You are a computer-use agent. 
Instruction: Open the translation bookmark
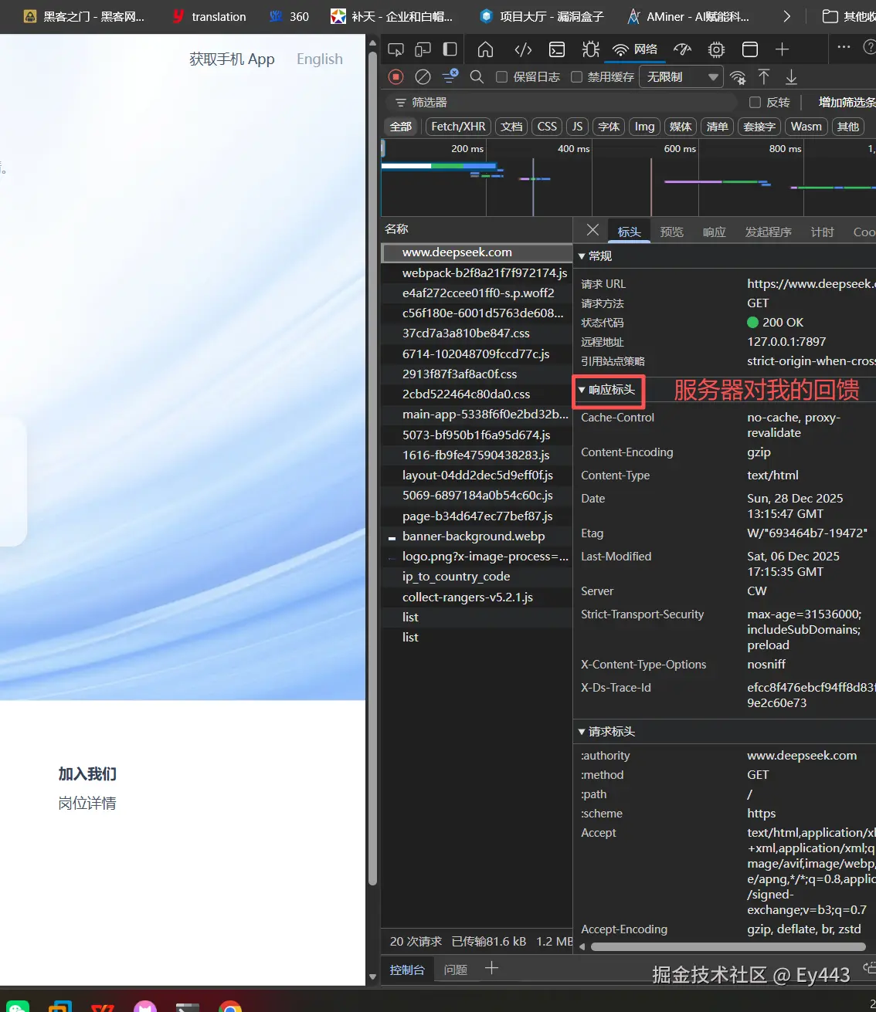[x=209, y=16]
